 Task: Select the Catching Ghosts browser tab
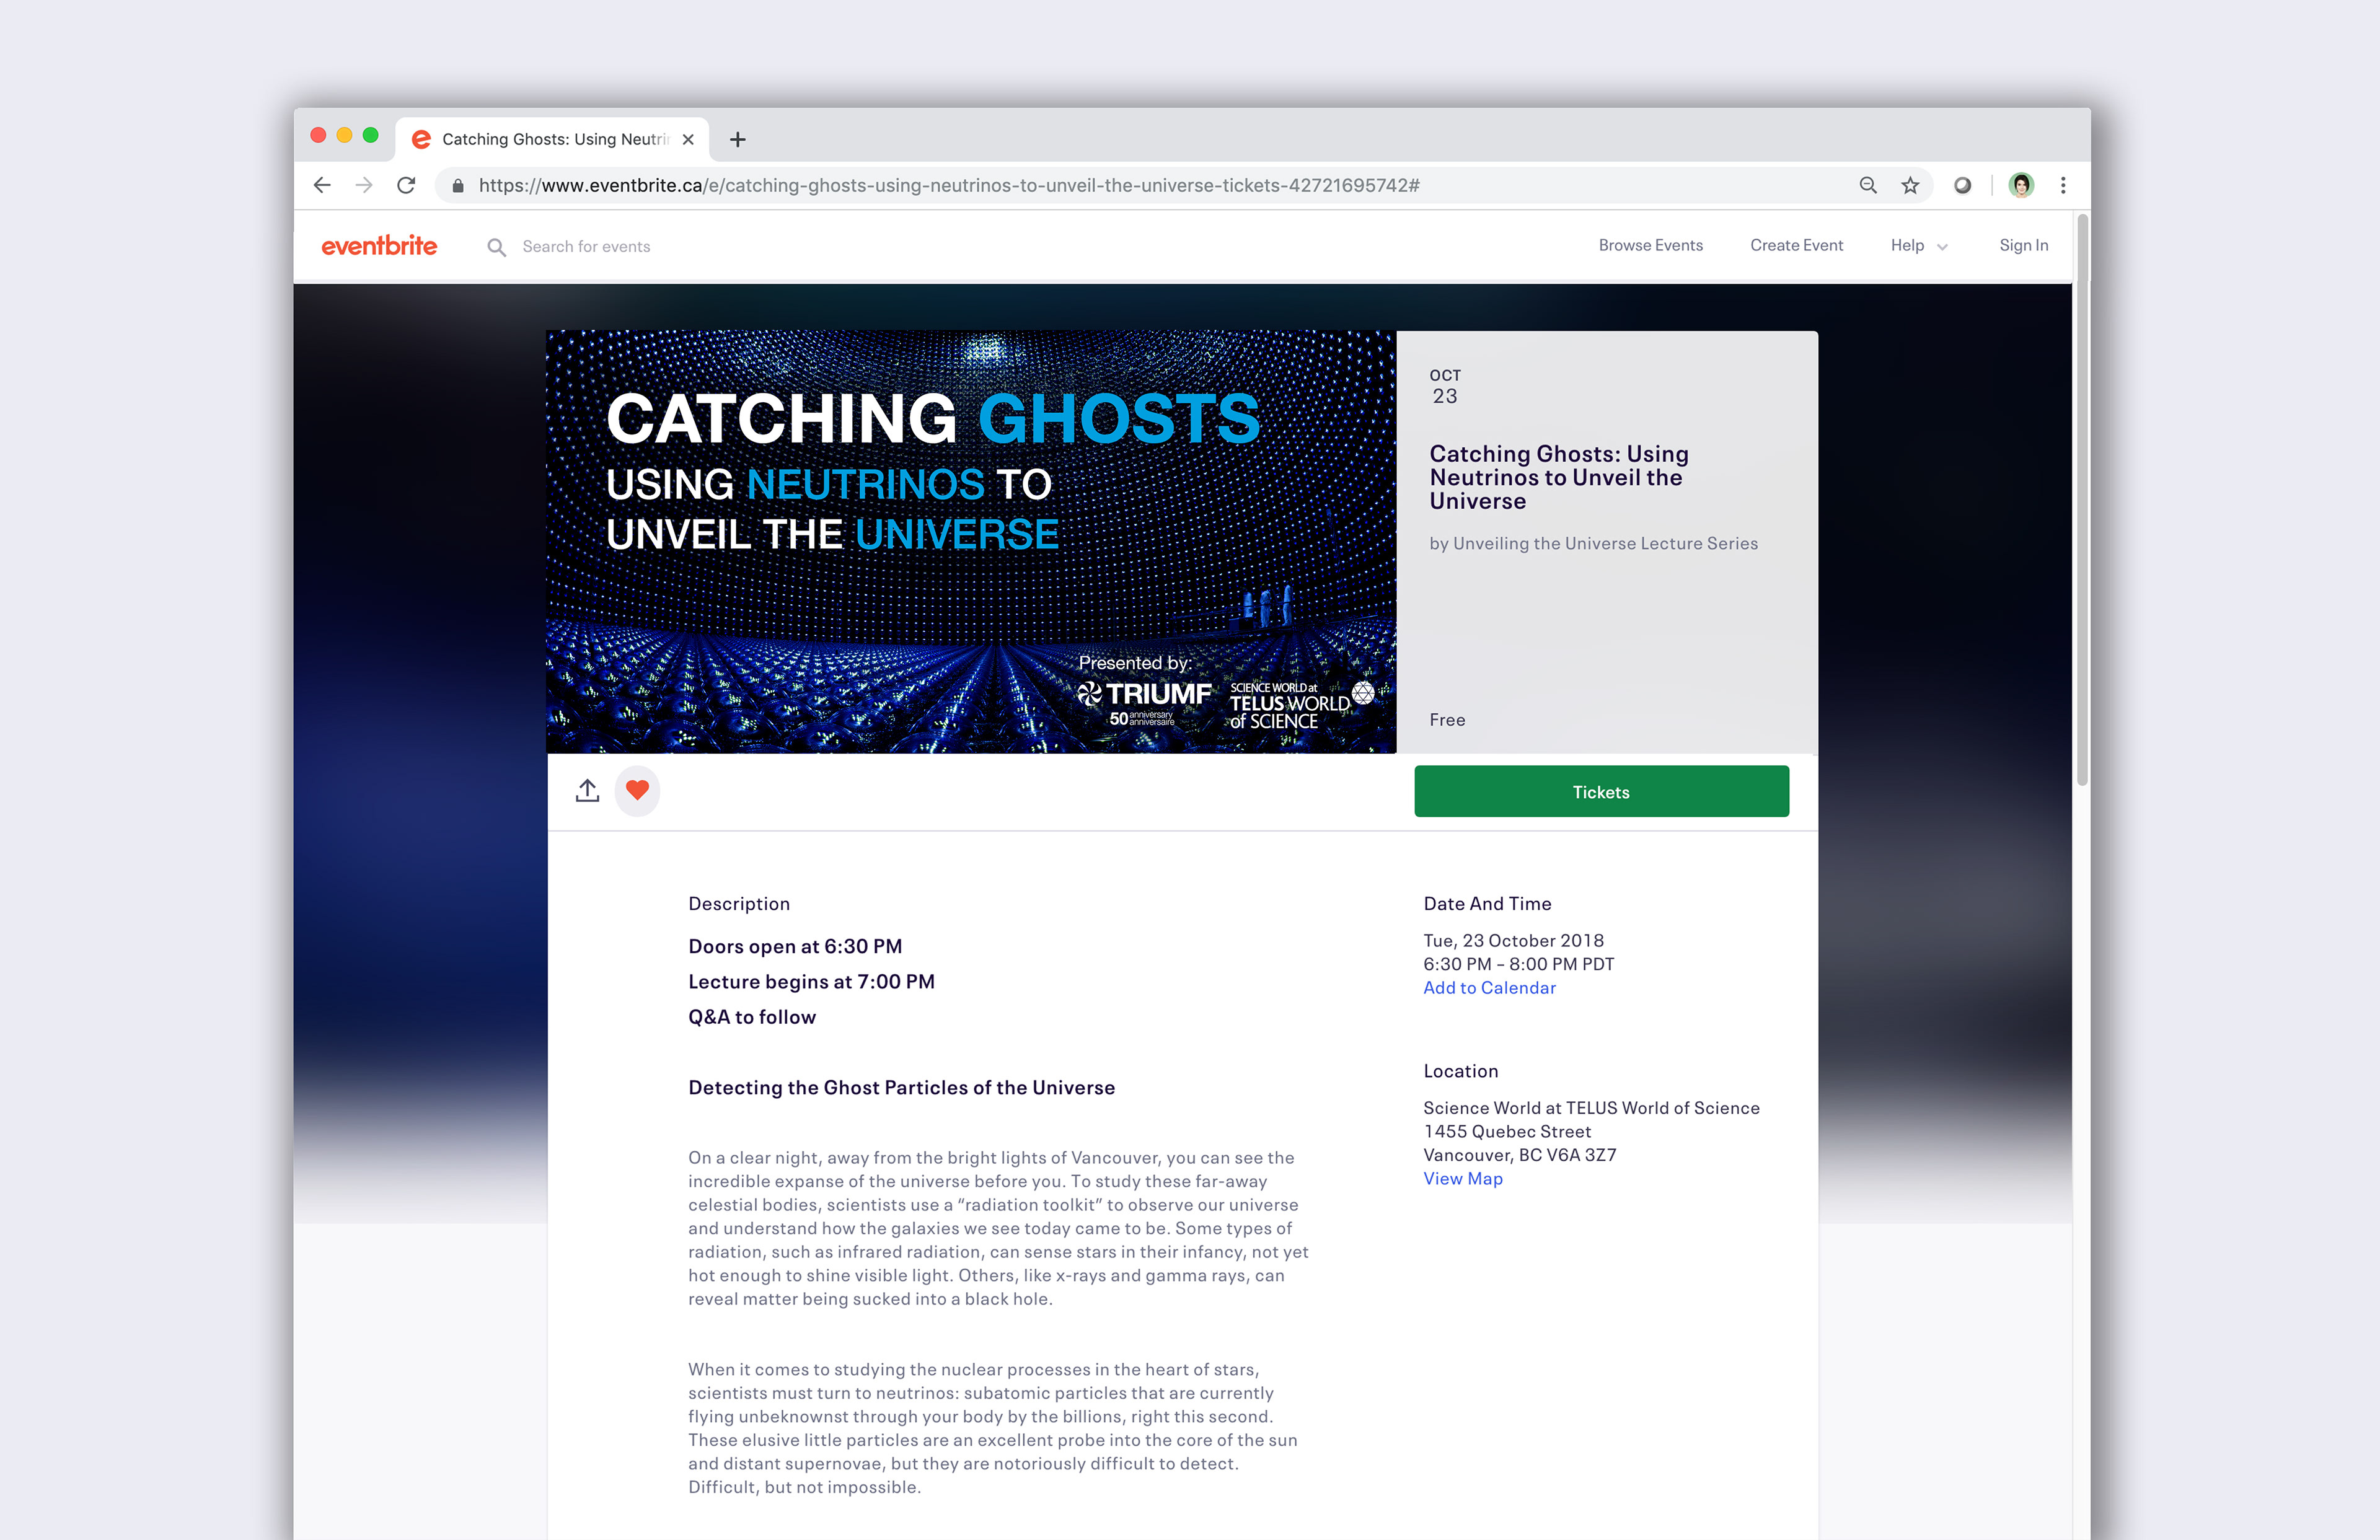coord(553,139)
